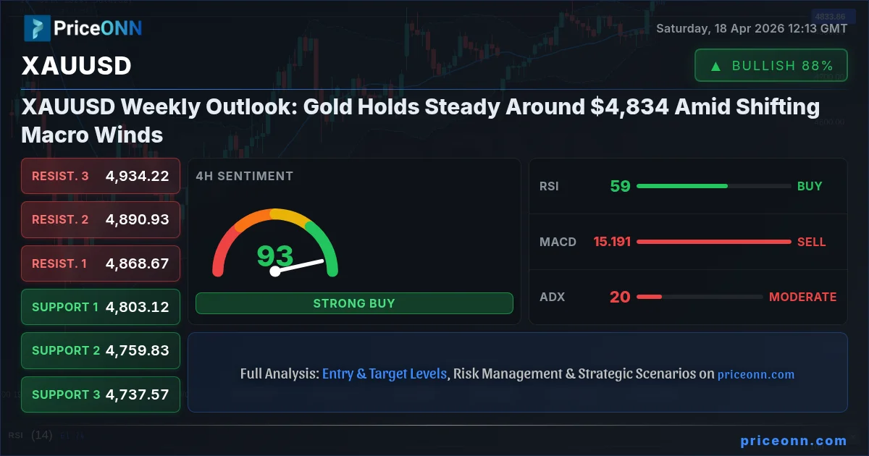Click the STRONG BUY bar
The width and height of the screenshot is (869, 456).
tap(354, 303)
